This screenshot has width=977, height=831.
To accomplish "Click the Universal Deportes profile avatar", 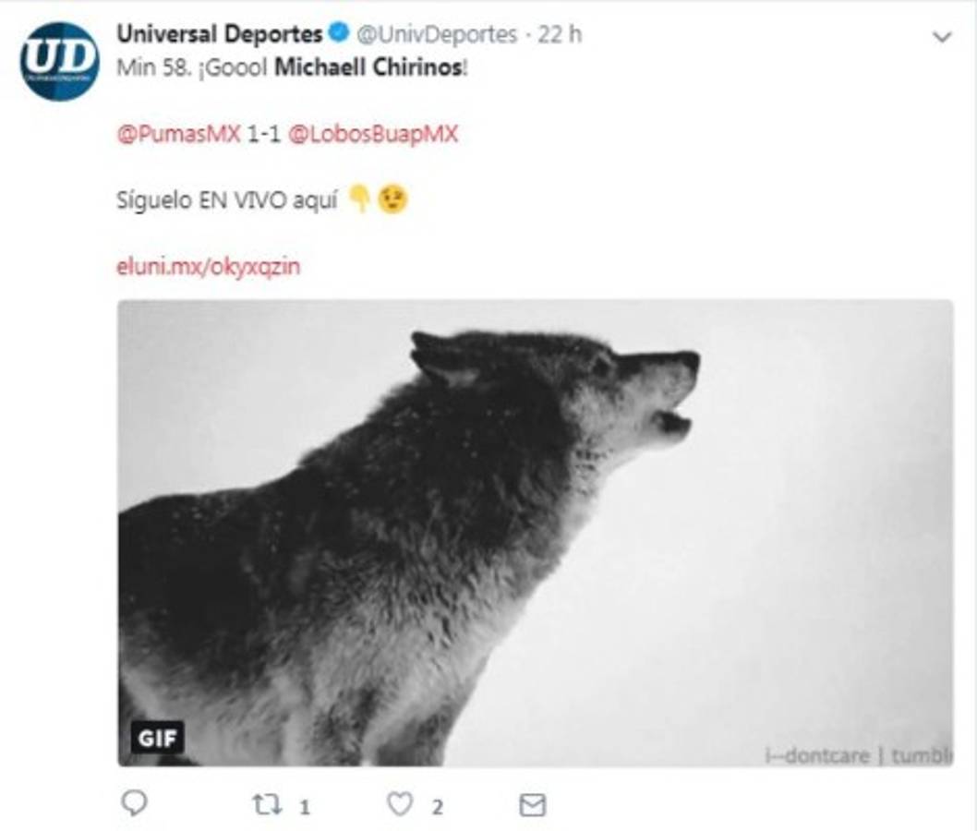I will (x=60, y=61).
